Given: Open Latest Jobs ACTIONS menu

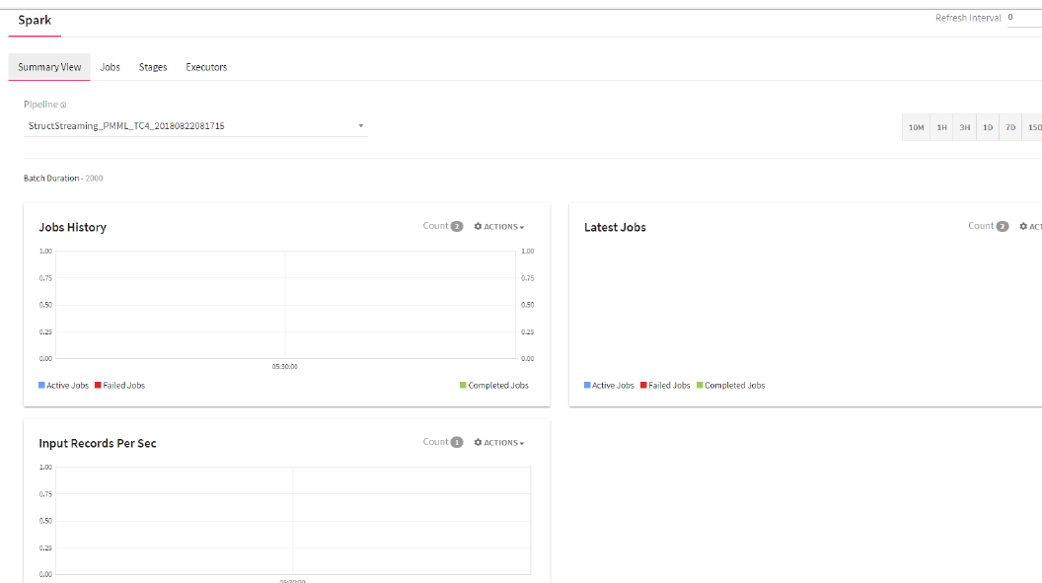Looking at the screenshot, I should pyautogui.click(x=1031, y=227).
